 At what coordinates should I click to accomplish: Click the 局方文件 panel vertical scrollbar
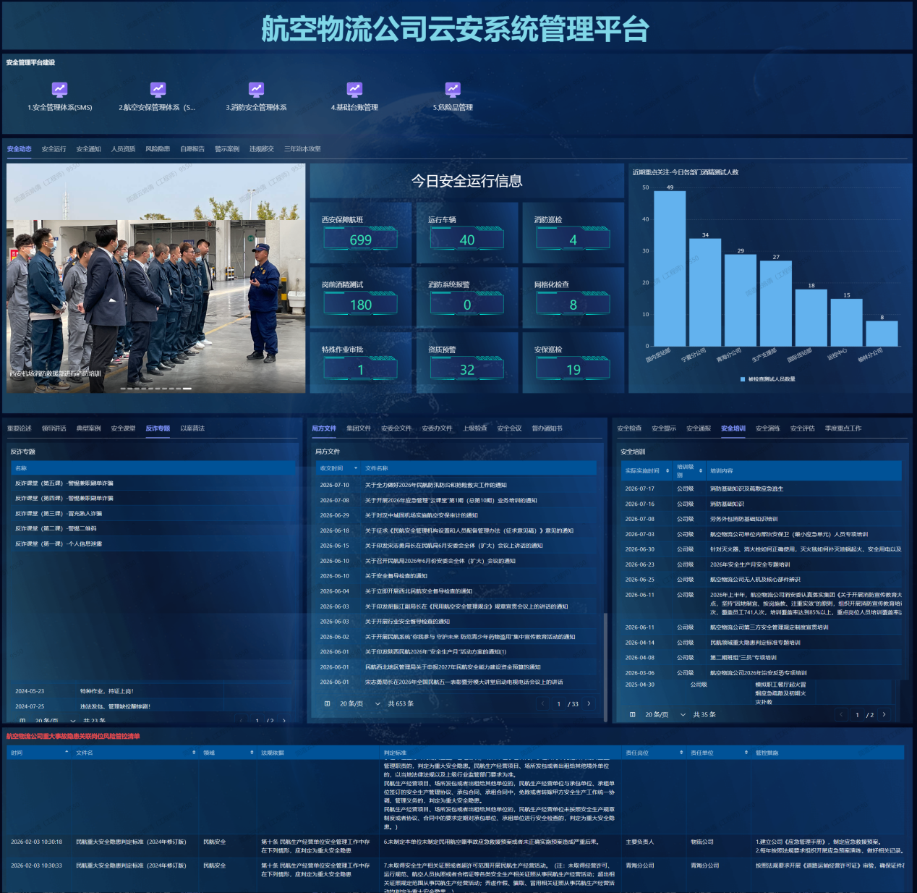pos(605,666)
